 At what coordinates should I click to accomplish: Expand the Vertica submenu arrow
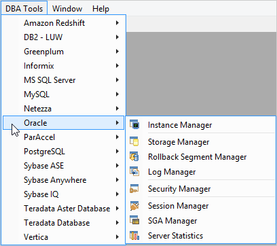(x=117, y=237)
